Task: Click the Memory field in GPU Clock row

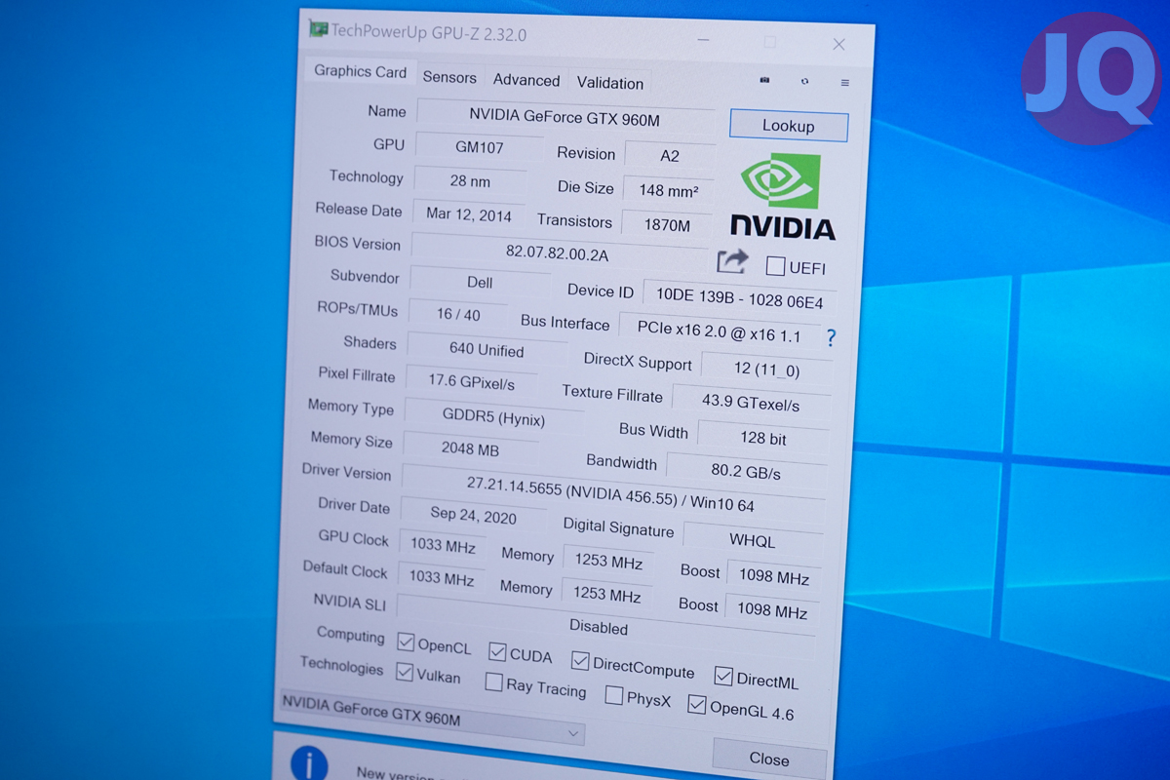Action: (608, 562)
